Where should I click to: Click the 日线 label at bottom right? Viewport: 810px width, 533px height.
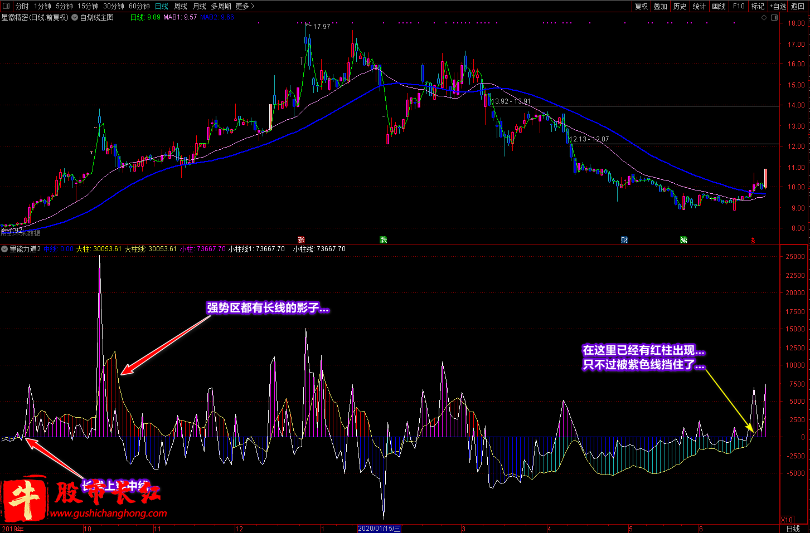tap(793, 529)
